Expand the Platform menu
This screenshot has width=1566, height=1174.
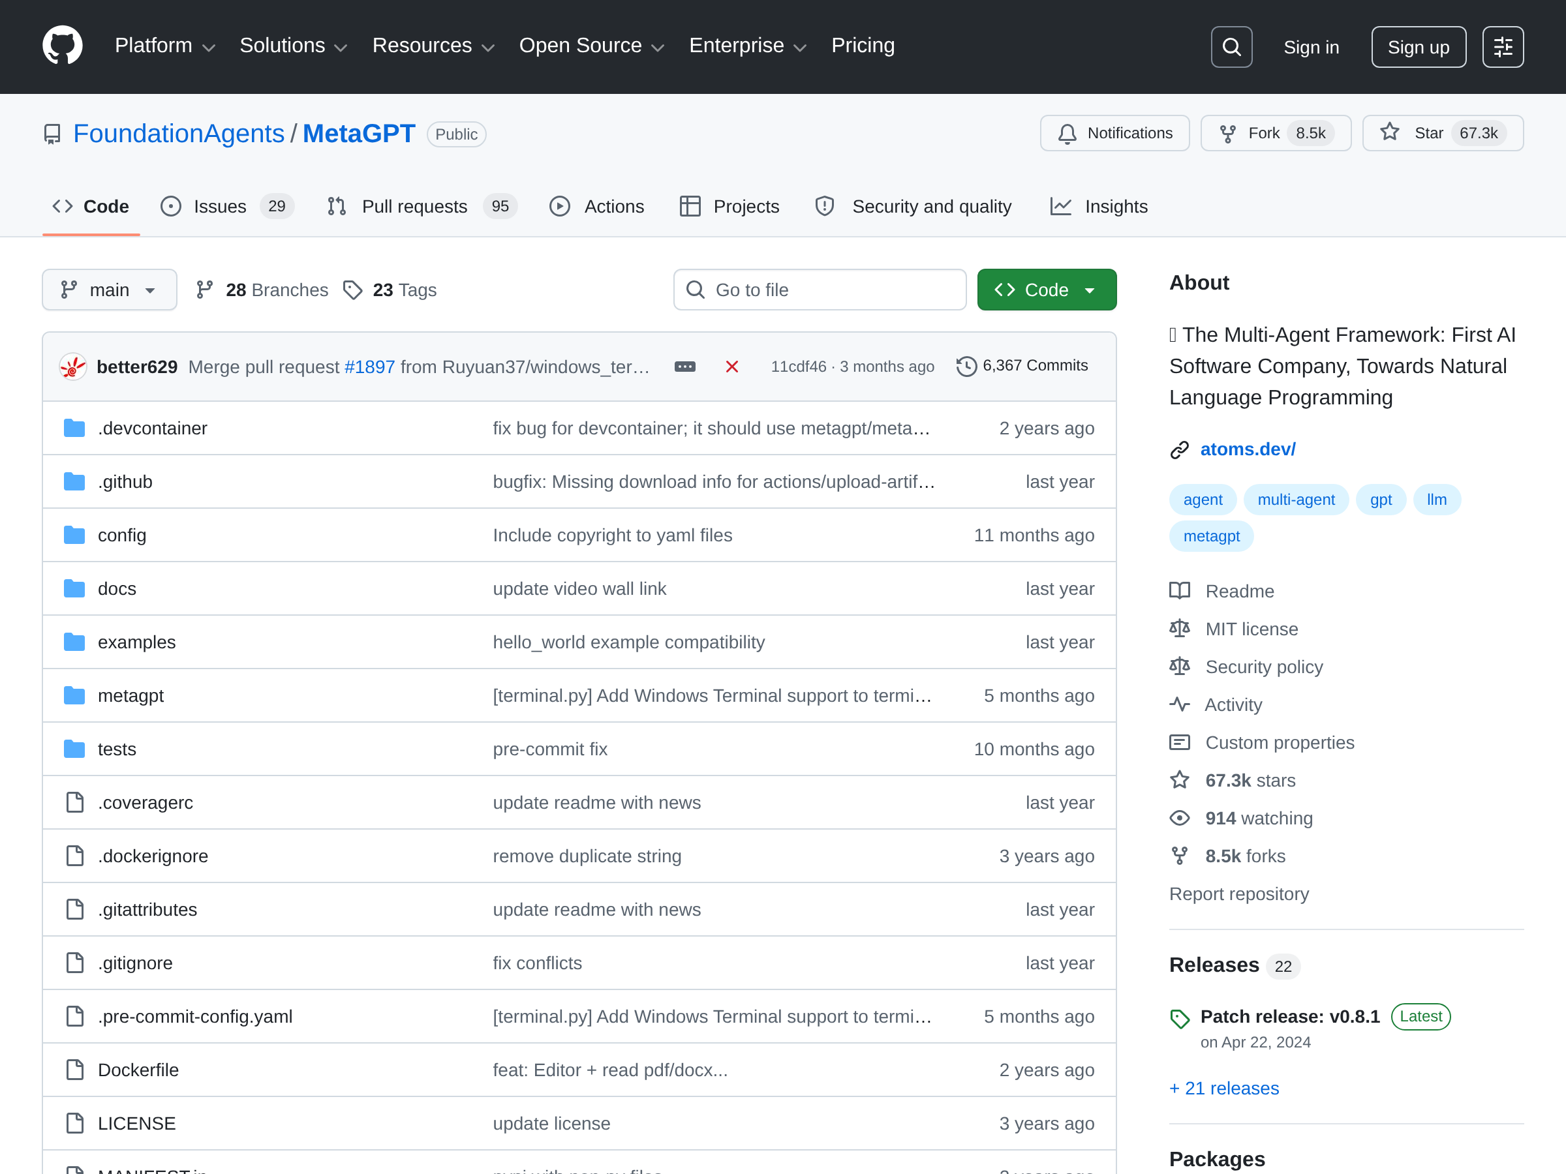click(x=164, y=46)
